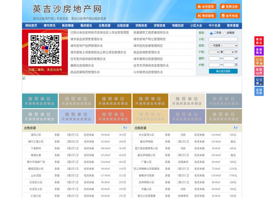The height and width of the screenshot is (198, 264).
Task: Click the 免费注册 free registration button
Action: 230,7
